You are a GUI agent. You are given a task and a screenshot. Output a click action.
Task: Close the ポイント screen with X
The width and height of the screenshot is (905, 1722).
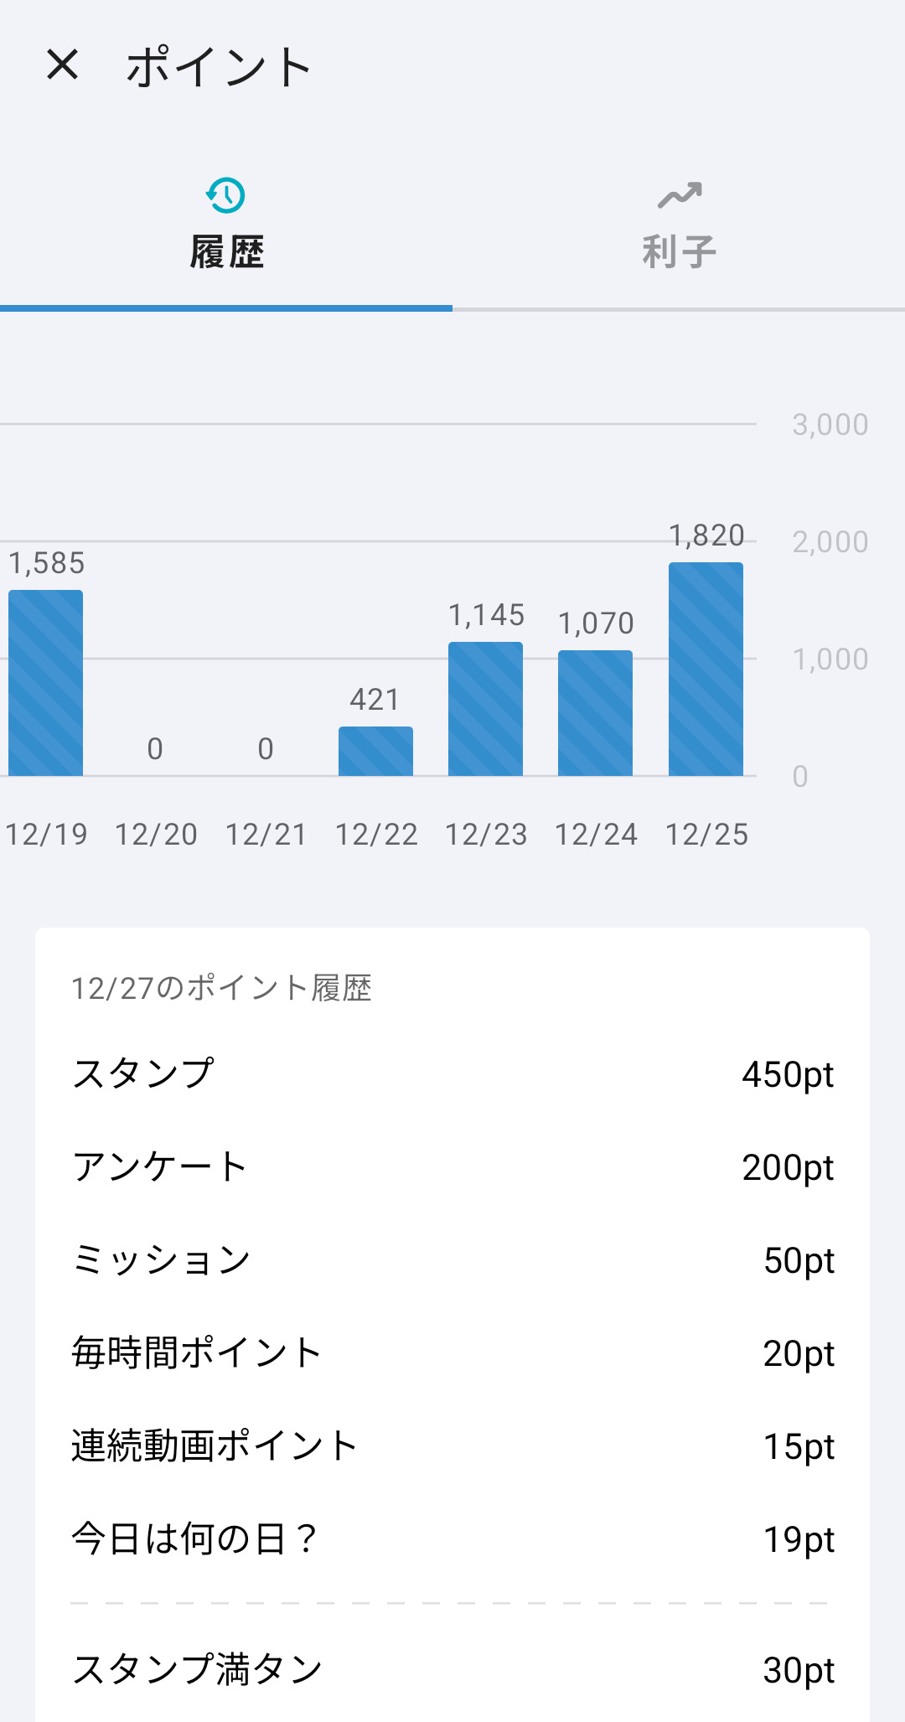pos(63,65)
